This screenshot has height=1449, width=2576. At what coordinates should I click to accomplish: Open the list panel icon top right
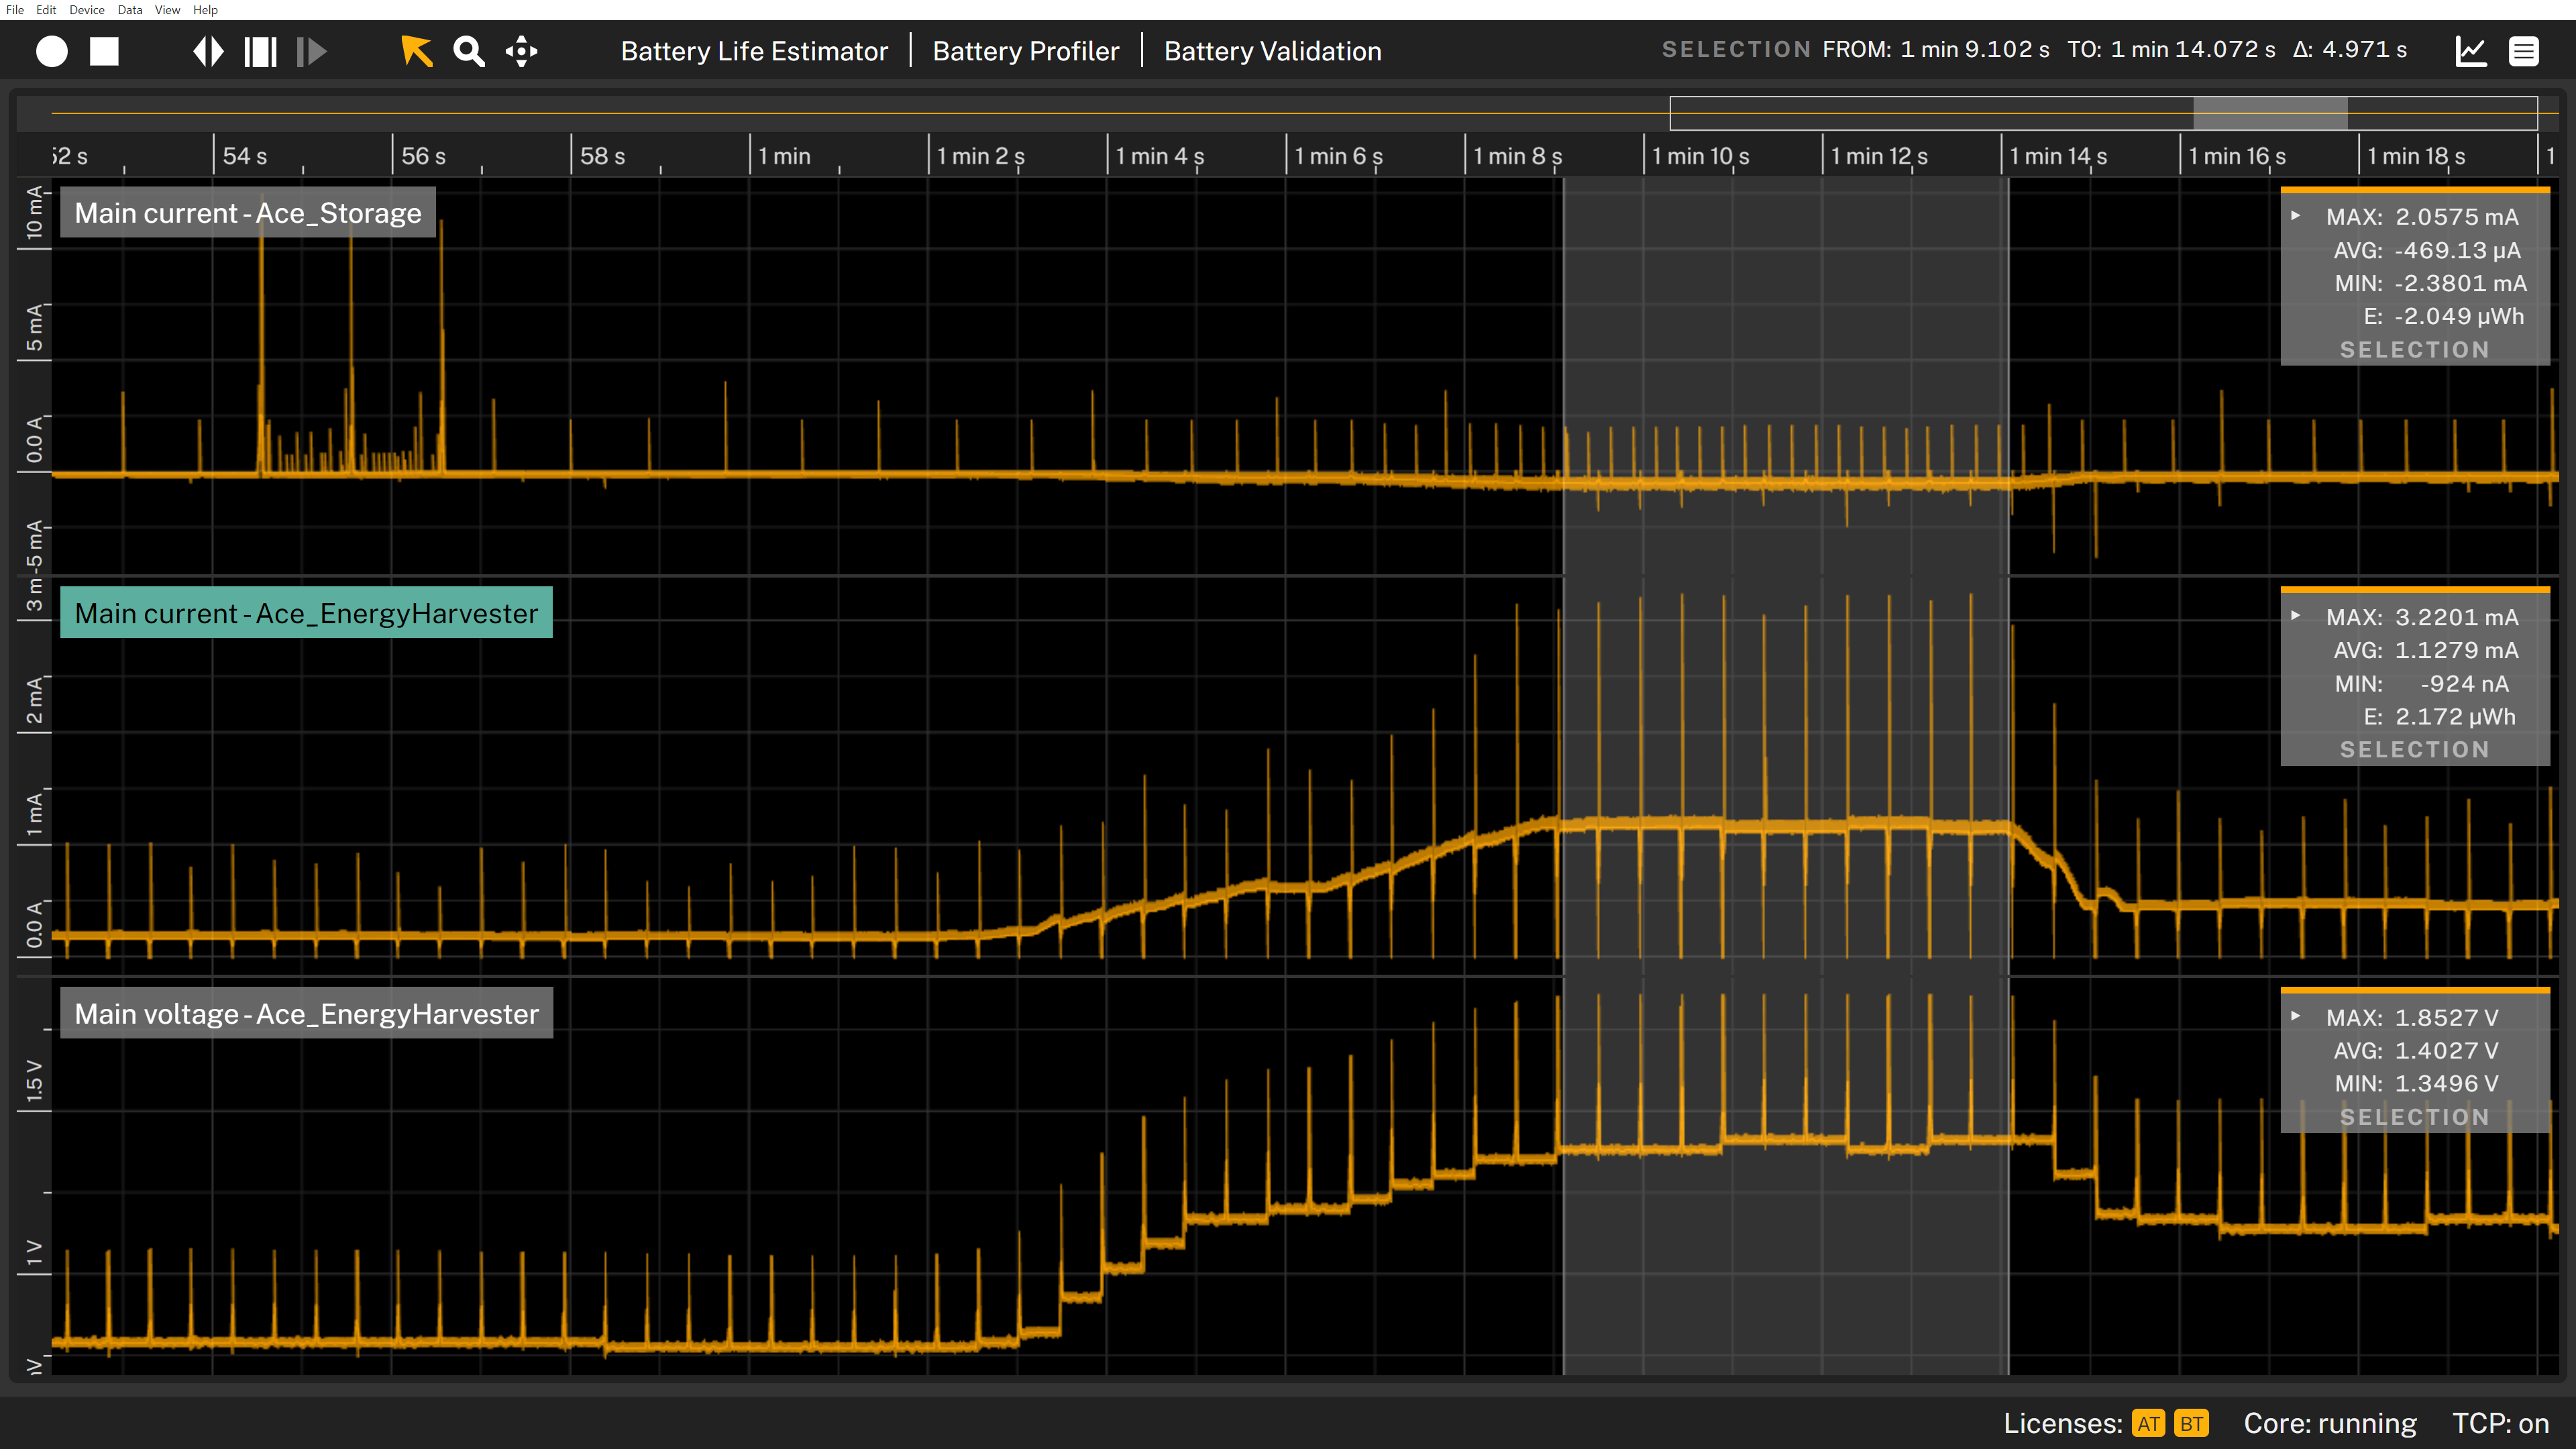click(x=2523, y=51)
